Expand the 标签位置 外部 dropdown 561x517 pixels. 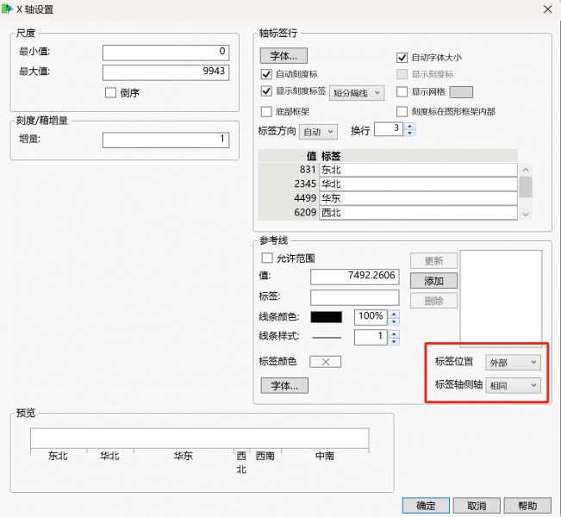513,363
